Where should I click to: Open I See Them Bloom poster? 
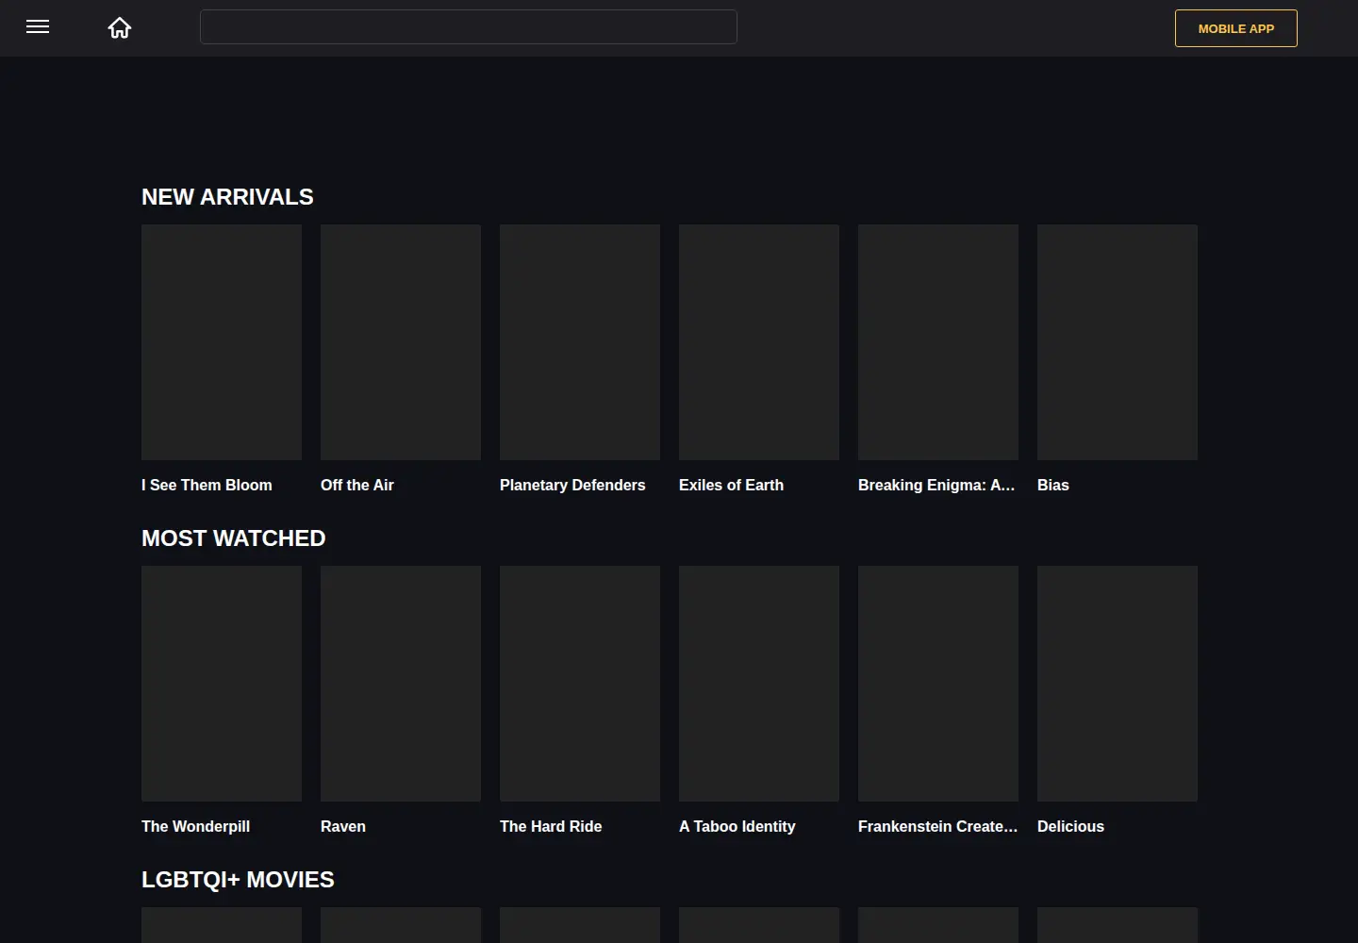pyautogui.click(x=222, y=342)
